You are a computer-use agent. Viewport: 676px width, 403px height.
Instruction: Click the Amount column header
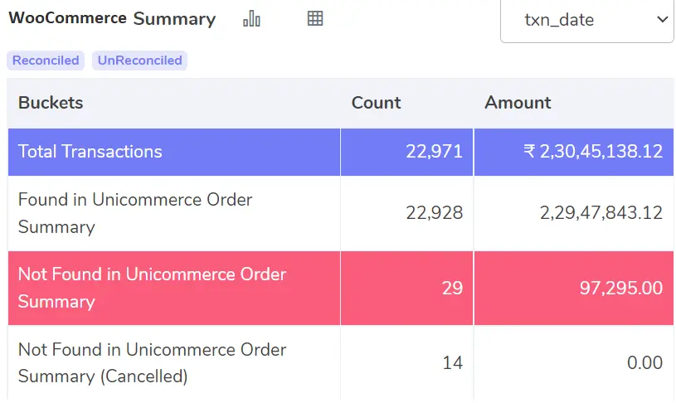click(x=518, y=103)
